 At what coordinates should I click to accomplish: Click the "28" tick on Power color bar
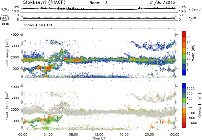click(188, 37)
